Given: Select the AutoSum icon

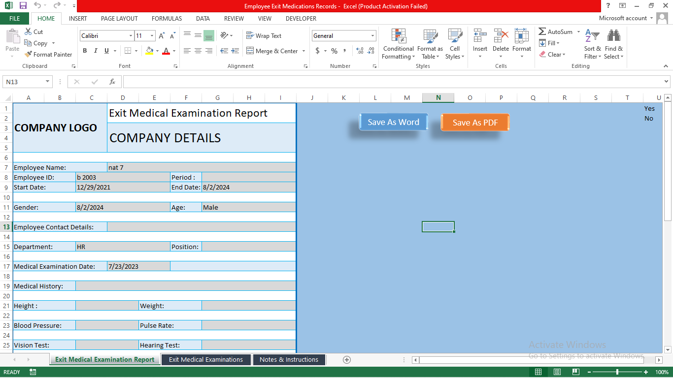Looking at the screenshot, I should (555, 31).
